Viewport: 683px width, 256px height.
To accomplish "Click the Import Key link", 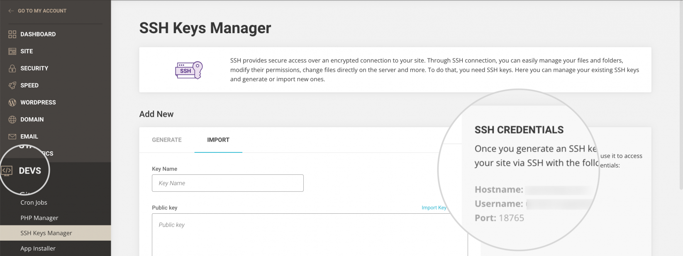I will click(434, 208).
